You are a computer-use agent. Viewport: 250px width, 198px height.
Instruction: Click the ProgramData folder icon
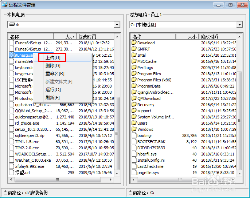pos(134,86)
